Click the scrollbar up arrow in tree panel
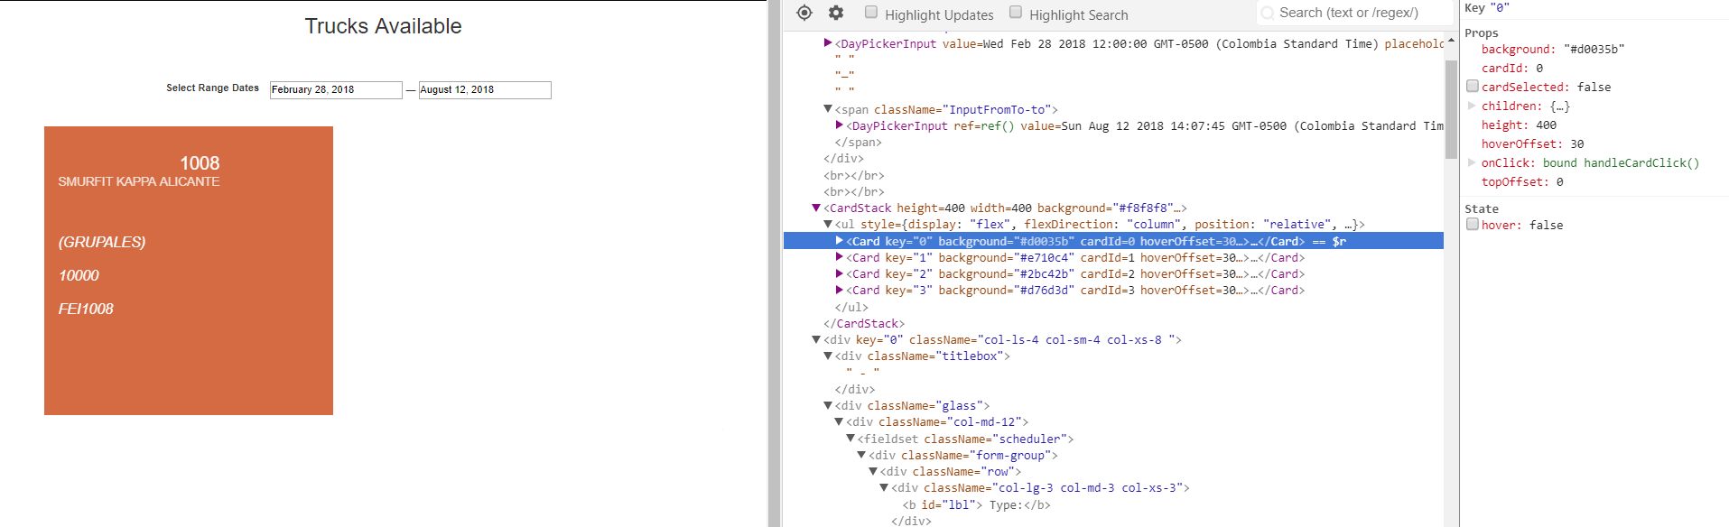This screenshot has width=1729, height=527. click(1451, 41)
